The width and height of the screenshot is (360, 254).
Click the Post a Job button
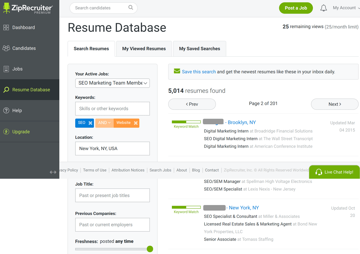296,8
